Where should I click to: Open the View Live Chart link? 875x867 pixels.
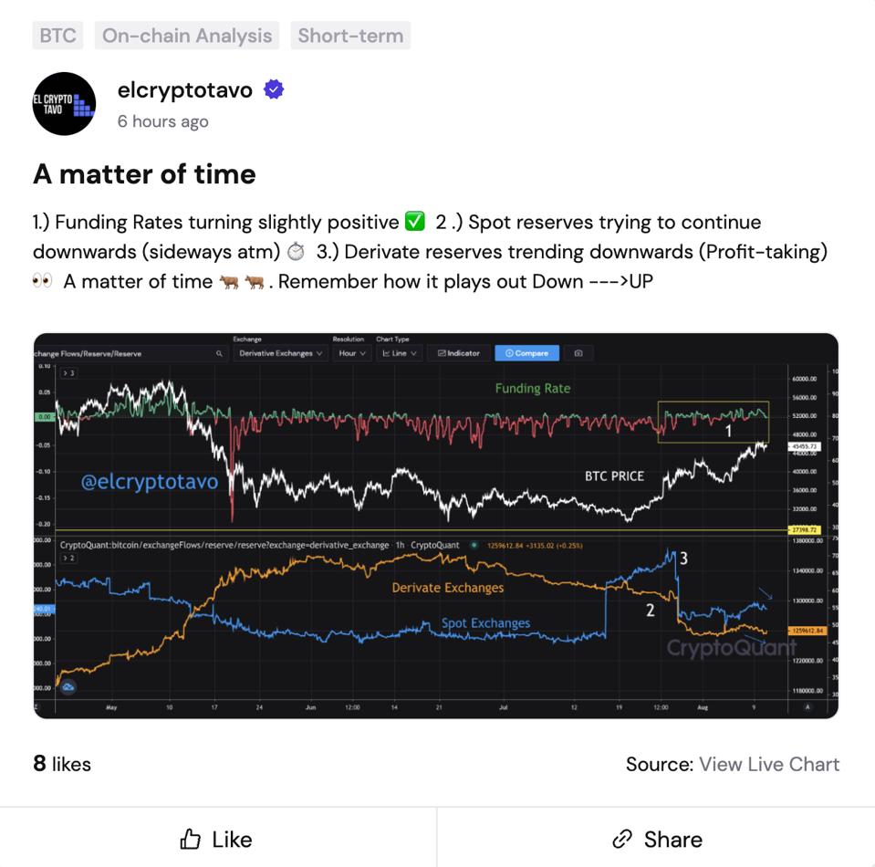(769, 764)
